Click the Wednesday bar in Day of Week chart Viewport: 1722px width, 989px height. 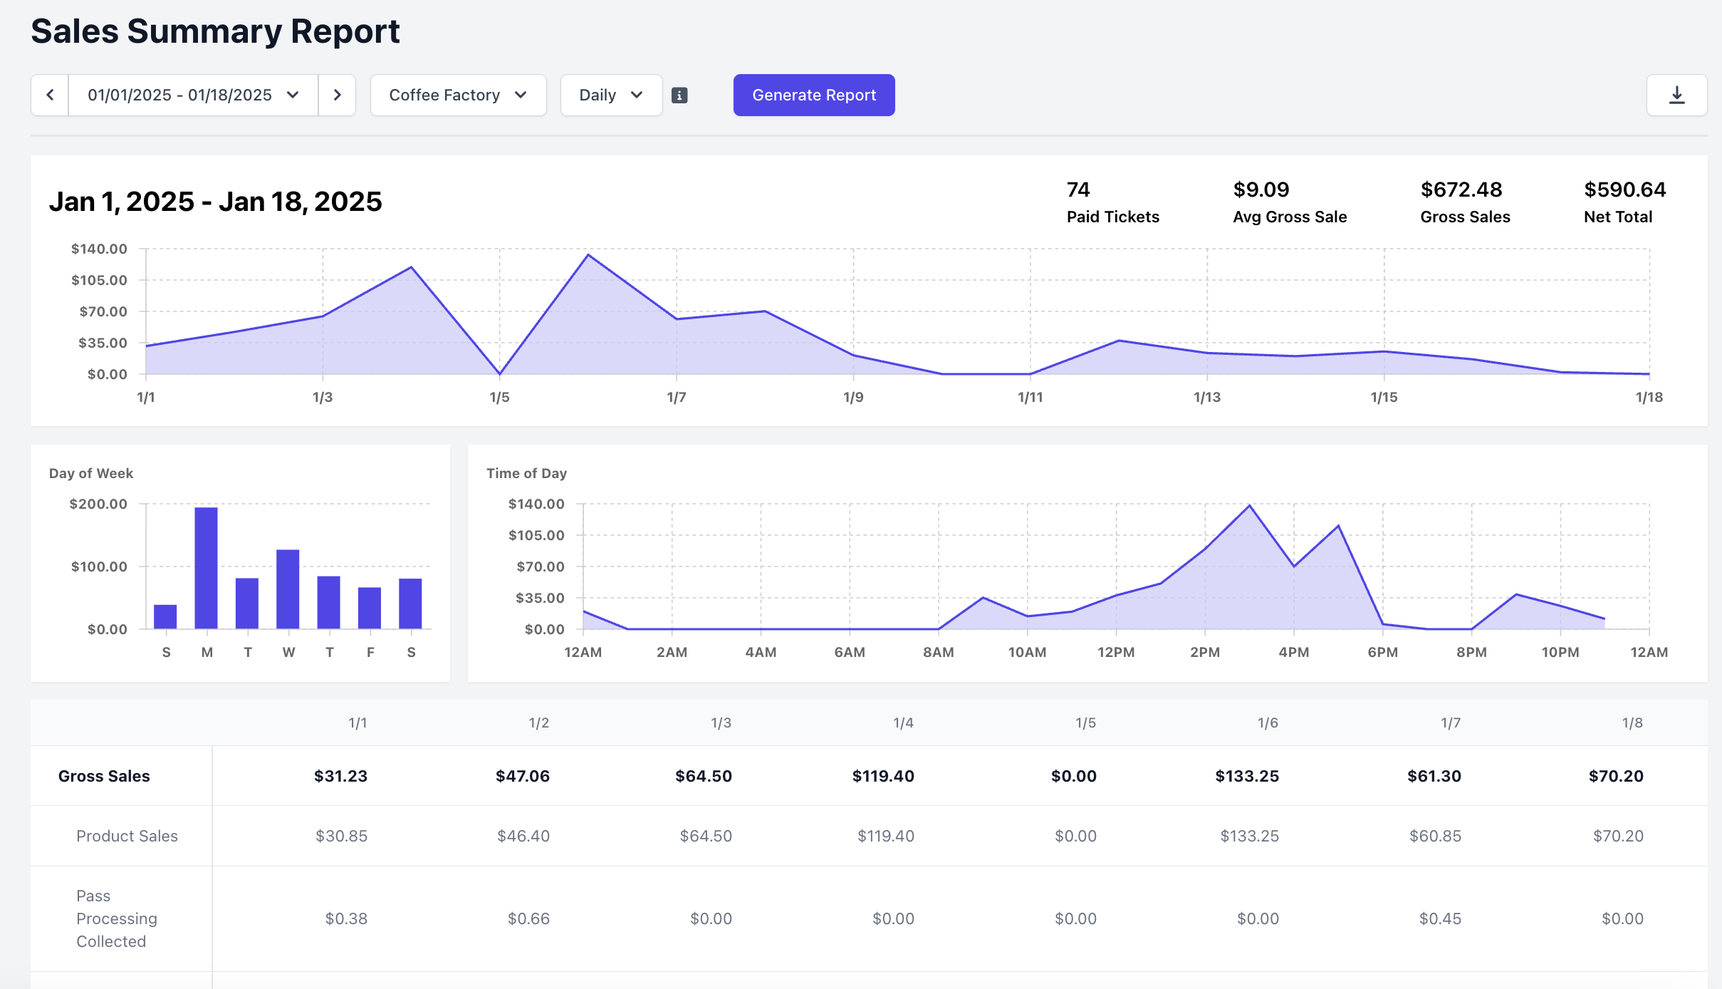(x=288, y=589)
